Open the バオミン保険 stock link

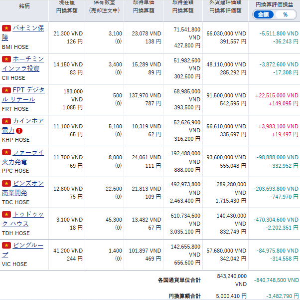pyautogui.click(x=27, y=29)
